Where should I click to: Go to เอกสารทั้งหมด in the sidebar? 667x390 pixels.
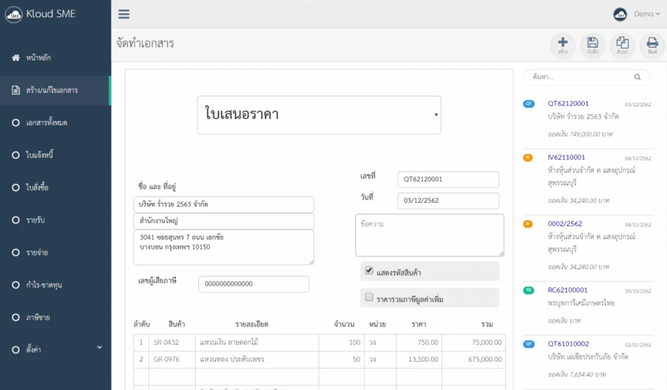pos(47,122)
